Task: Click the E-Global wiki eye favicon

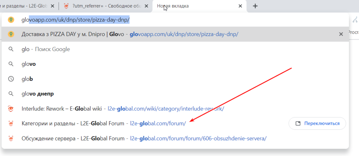Action: 11,108
